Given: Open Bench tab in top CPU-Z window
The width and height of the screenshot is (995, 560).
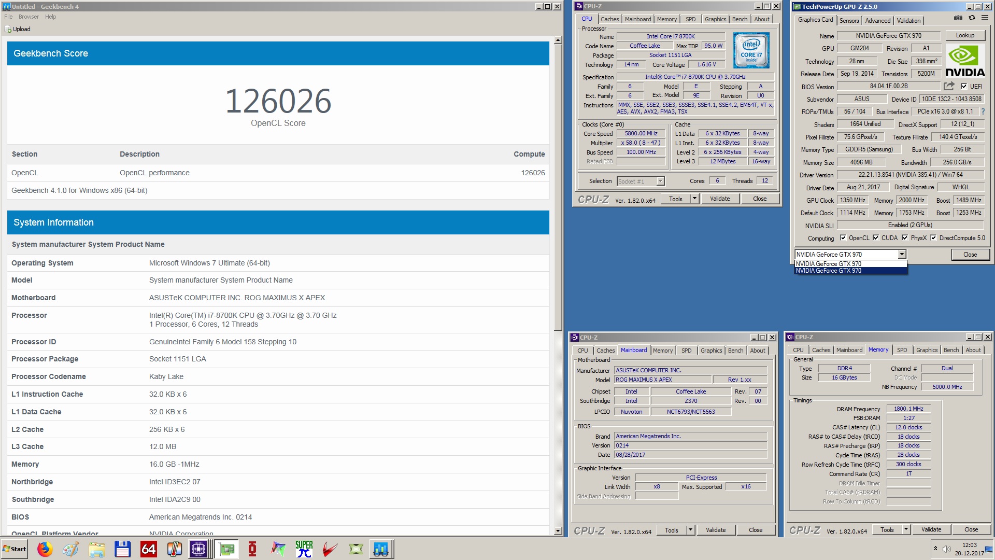Looking at the screenshot, I should click(x=740, y=19).
